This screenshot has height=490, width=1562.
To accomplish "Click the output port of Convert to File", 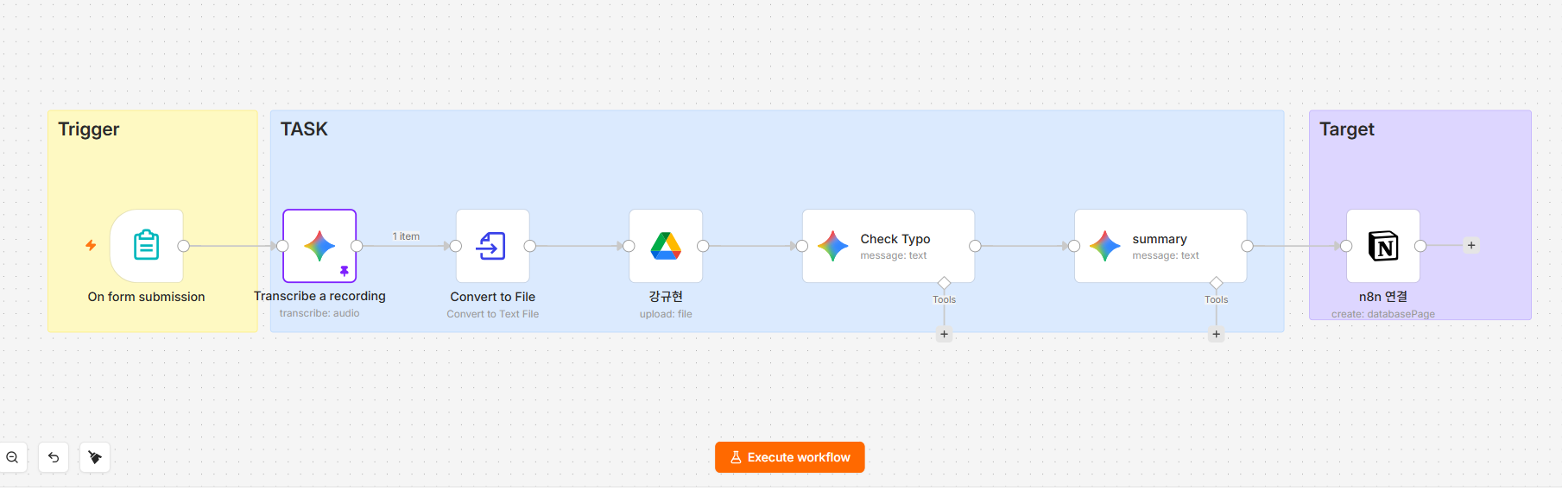I will [530, 246].
